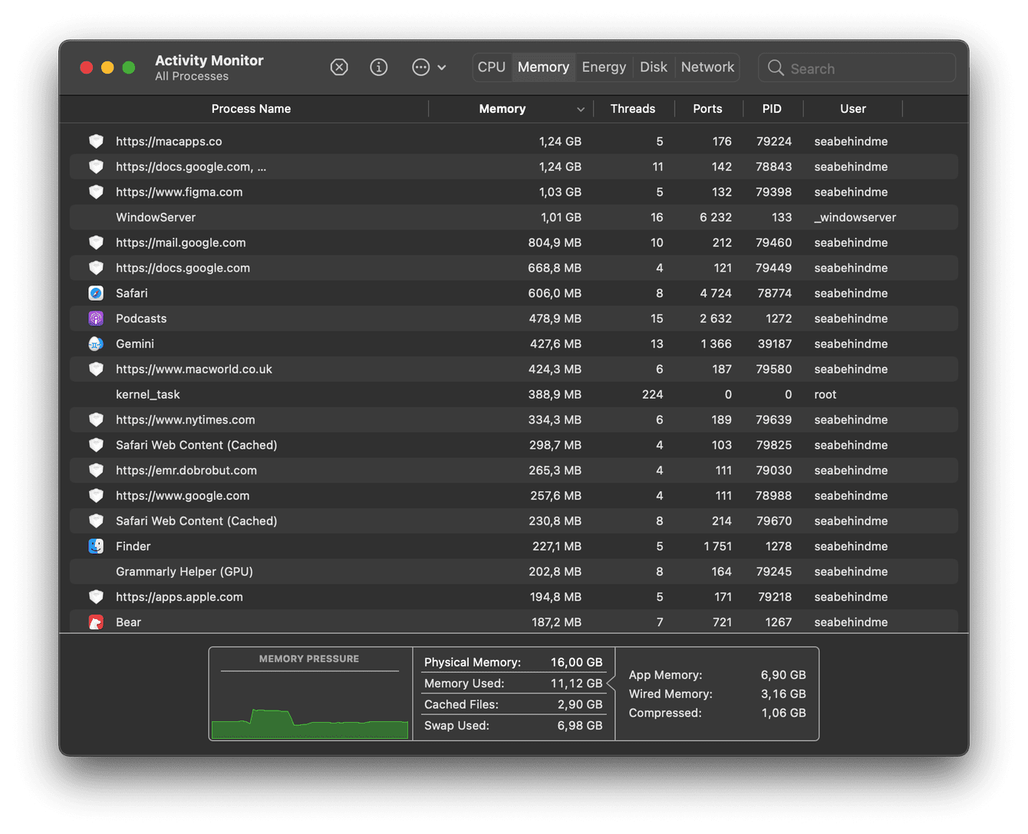The image size is (1028, 834).
Task: Select the Gemini process name
Action: point(135,344)
